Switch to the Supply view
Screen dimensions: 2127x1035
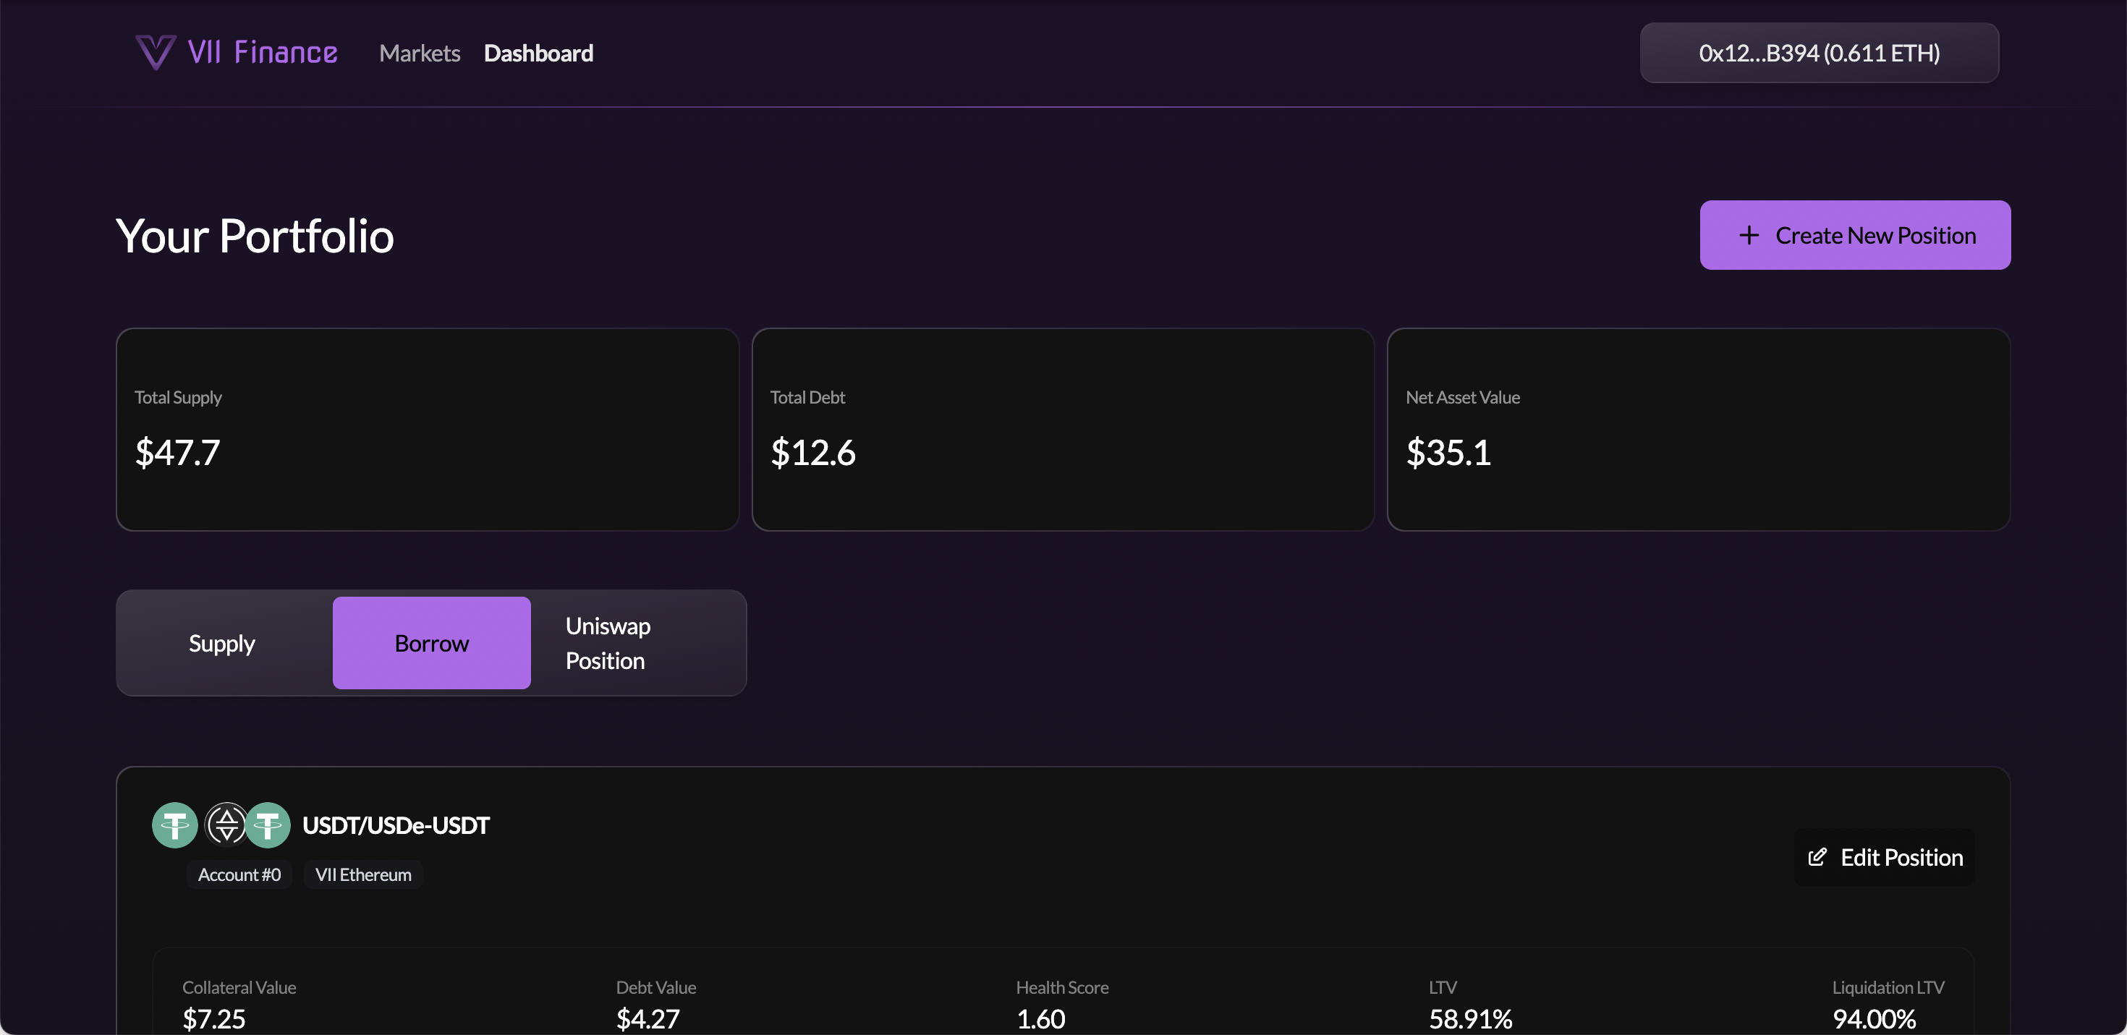click(222, 643)
